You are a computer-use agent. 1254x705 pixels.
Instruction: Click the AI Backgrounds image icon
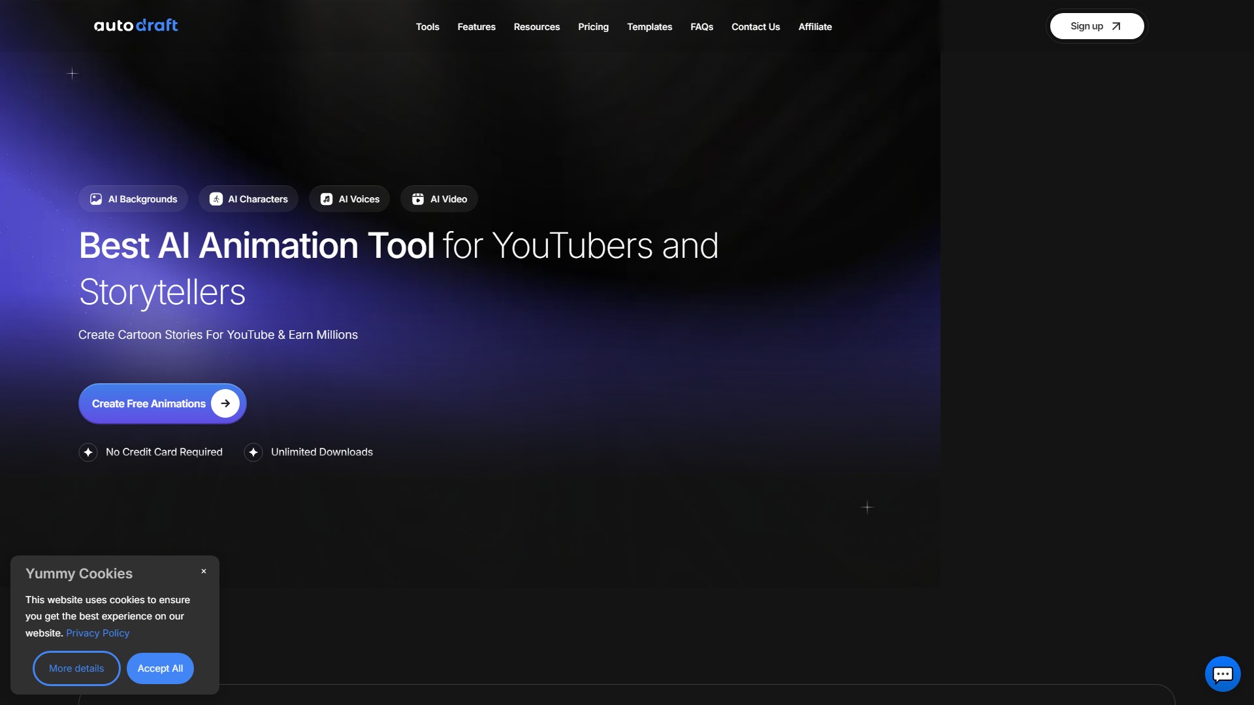point(96,199)
